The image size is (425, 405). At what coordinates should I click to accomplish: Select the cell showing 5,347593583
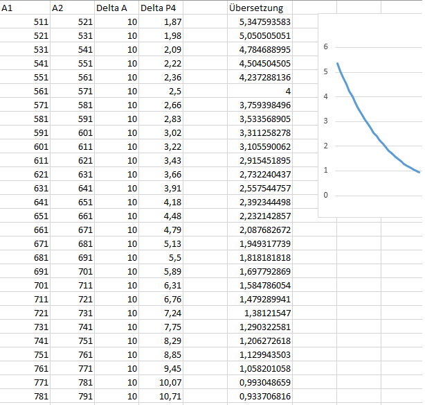260,21
